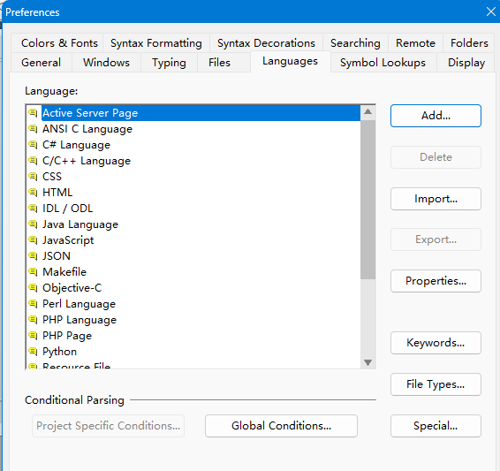Image resolution: width=500 pixels, height=471 pixels.
Task: Switch to the Folders tab
Action: (x=469, y=43)
